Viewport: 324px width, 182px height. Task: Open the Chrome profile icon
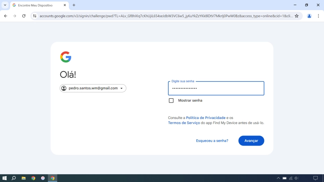click(x=309, y=16)
